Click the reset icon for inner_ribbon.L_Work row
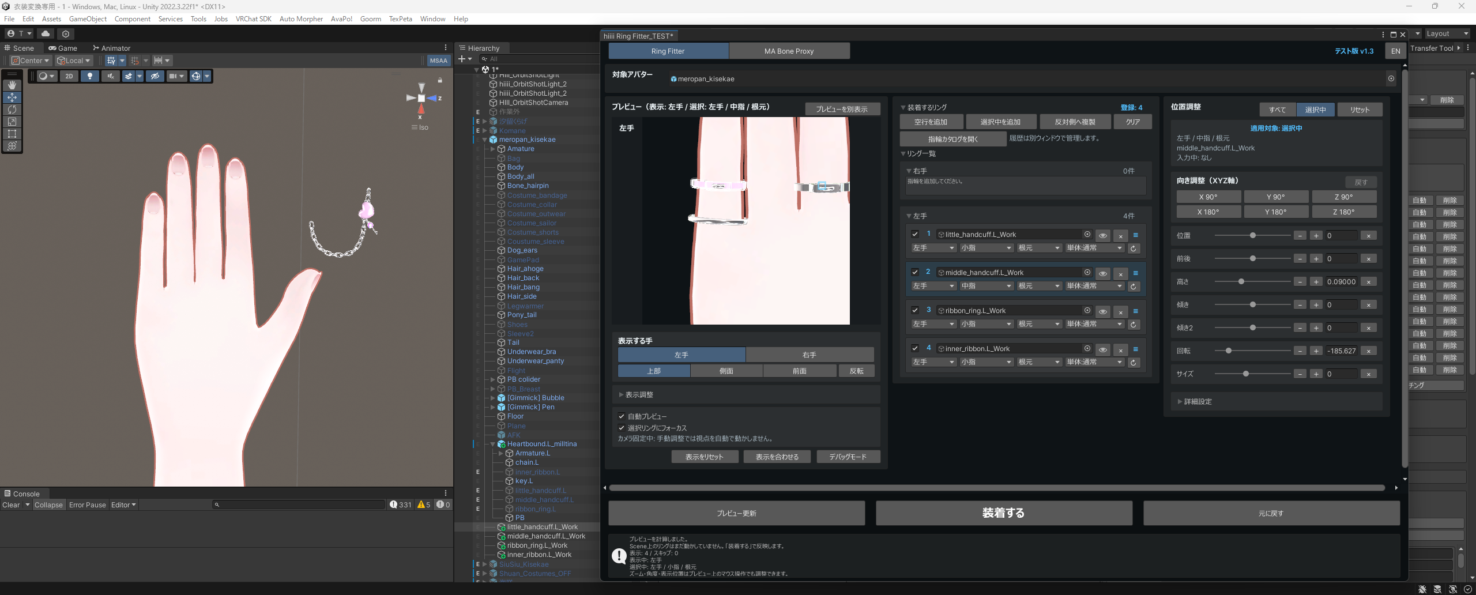Image resolution: width=1476 pixels, height=595 pixels. 1134,363
